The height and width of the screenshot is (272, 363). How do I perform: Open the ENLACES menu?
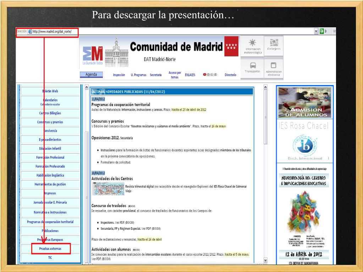[x=190, y=75]
